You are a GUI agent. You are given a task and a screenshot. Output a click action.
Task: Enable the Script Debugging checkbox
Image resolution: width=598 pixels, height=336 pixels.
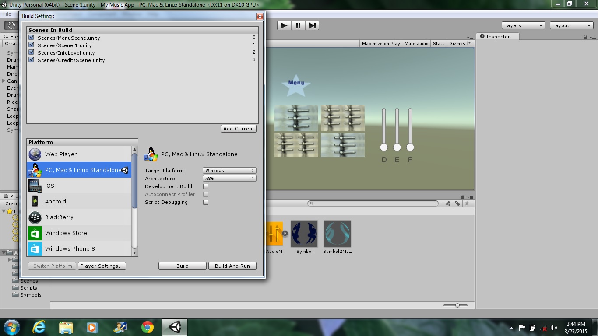[x=206, y=202]
